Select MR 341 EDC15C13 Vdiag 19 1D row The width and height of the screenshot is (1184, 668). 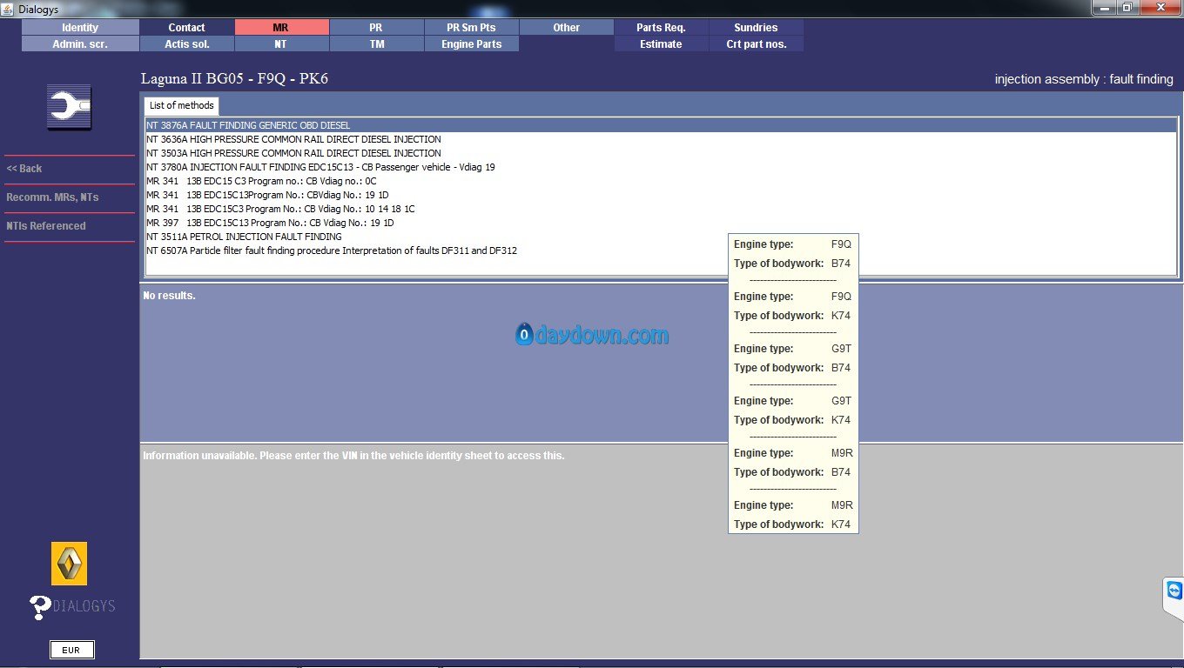pos(661,195)
